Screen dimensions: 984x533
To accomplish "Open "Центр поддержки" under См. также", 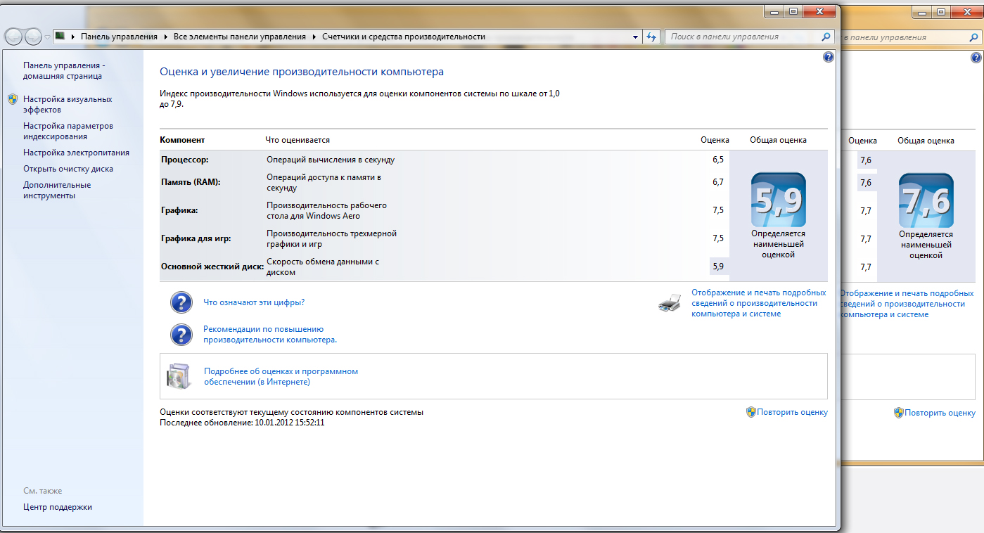I will tap(58, 507).
